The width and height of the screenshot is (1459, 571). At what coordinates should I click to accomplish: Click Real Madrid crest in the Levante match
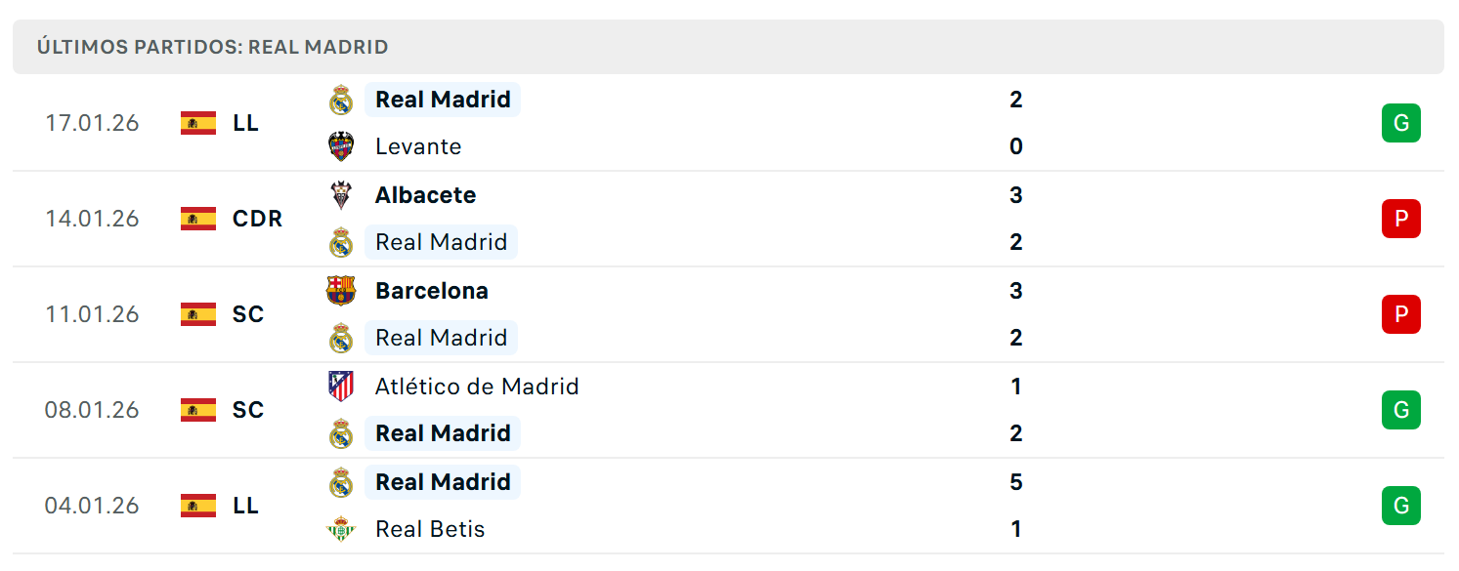click(340, 100)
